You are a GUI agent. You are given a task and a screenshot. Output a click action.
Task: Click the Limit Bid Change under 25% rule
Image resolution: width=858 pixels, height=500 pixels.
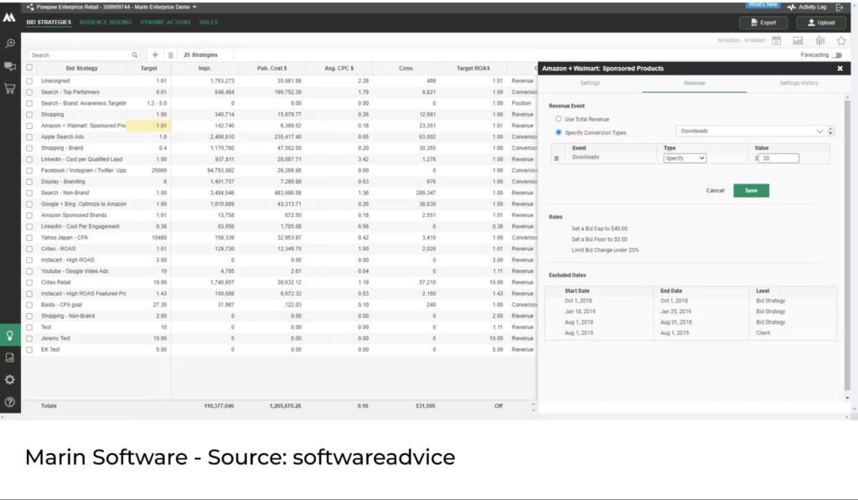605,250
